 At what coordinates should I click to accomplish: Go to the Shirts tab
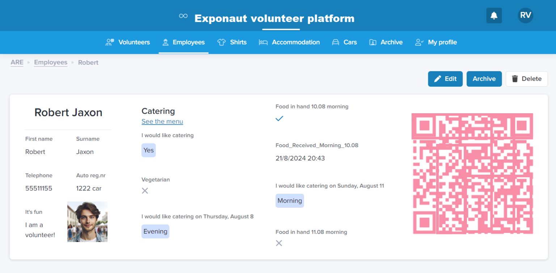232,42
